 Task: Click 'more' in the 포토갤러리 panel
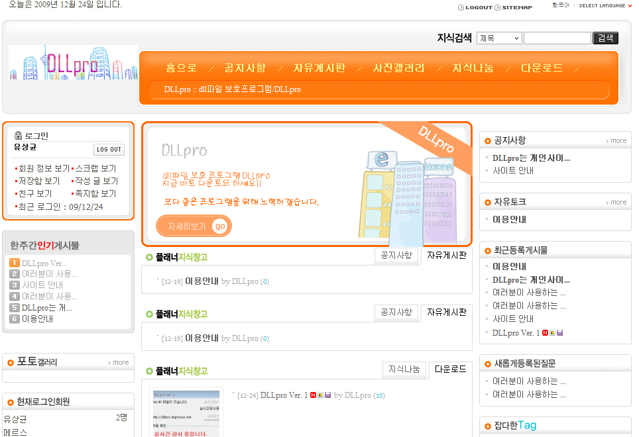(x=119, y=363)
